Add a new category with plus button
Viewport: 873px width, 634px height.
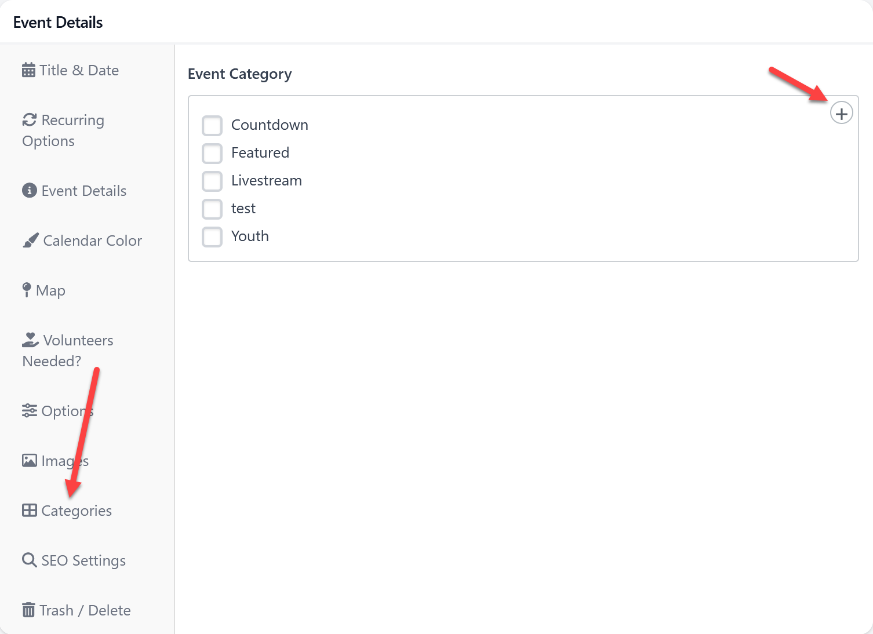pos(841,114)
